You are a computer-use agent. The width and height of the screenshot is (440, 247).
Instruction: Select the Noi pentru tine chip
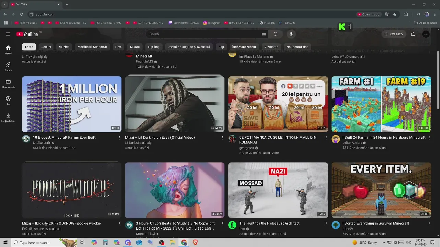(298, 47)
